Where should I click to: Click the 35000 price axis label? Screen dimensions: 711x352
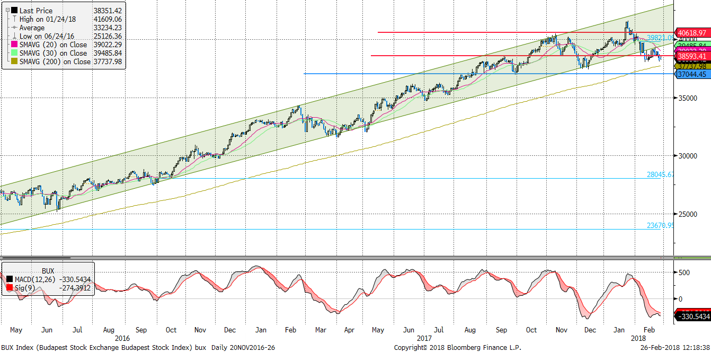pyautogui.click(x=688, y=98)
